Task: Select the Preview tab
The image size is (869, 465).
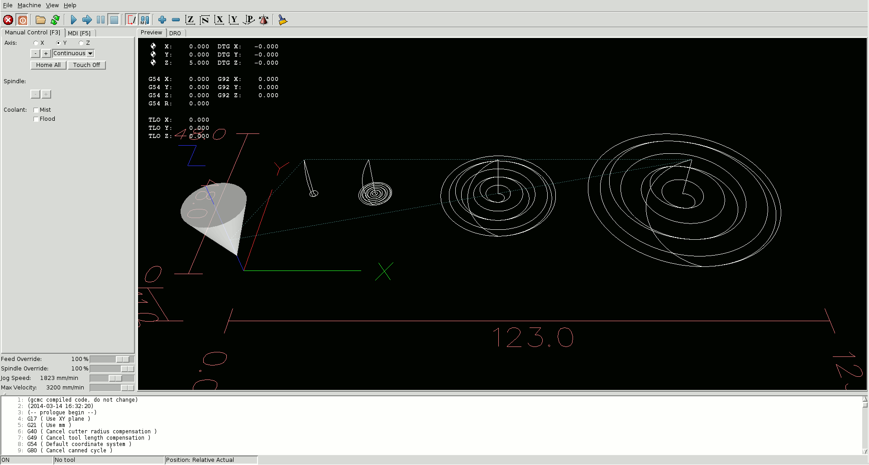Action: [x=151, y=33]
